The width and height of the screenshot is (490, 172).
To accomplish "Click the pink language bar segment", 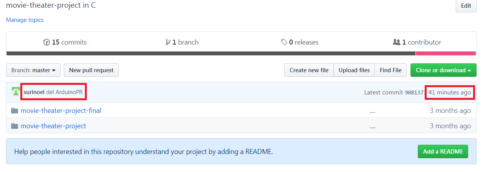I will point(446,53).
